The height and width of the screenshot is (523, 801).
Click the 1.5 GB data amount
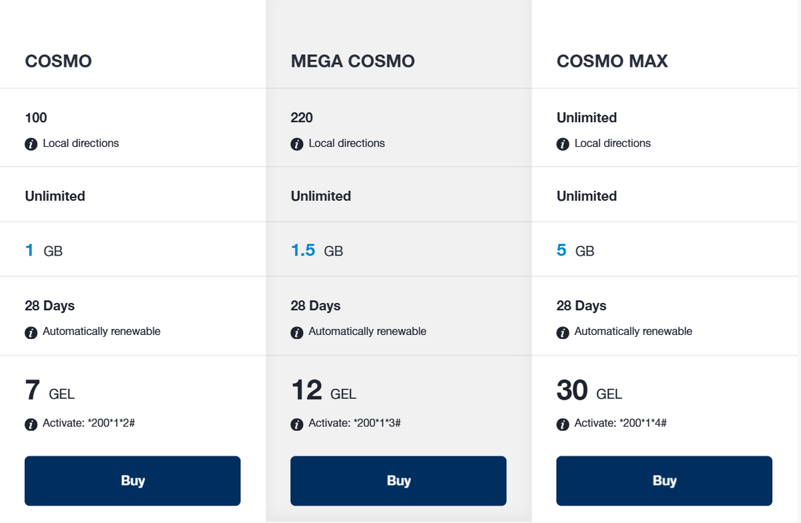(x=316, y=251)
